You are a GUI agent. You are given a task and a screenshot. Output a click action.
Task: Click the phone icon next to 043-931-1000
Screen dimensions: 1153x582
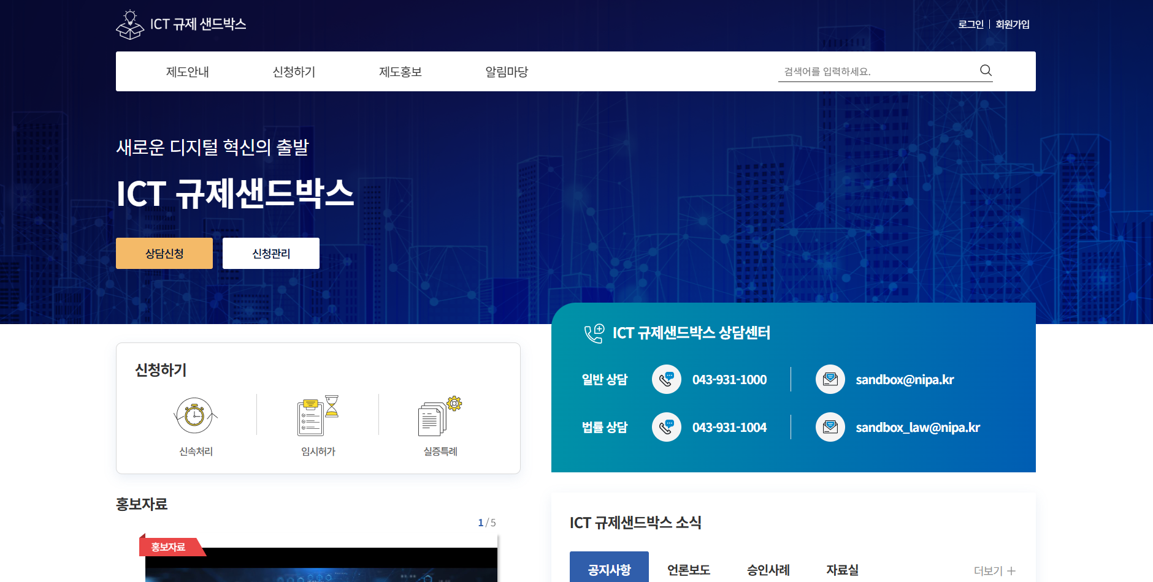click(666, 379)
